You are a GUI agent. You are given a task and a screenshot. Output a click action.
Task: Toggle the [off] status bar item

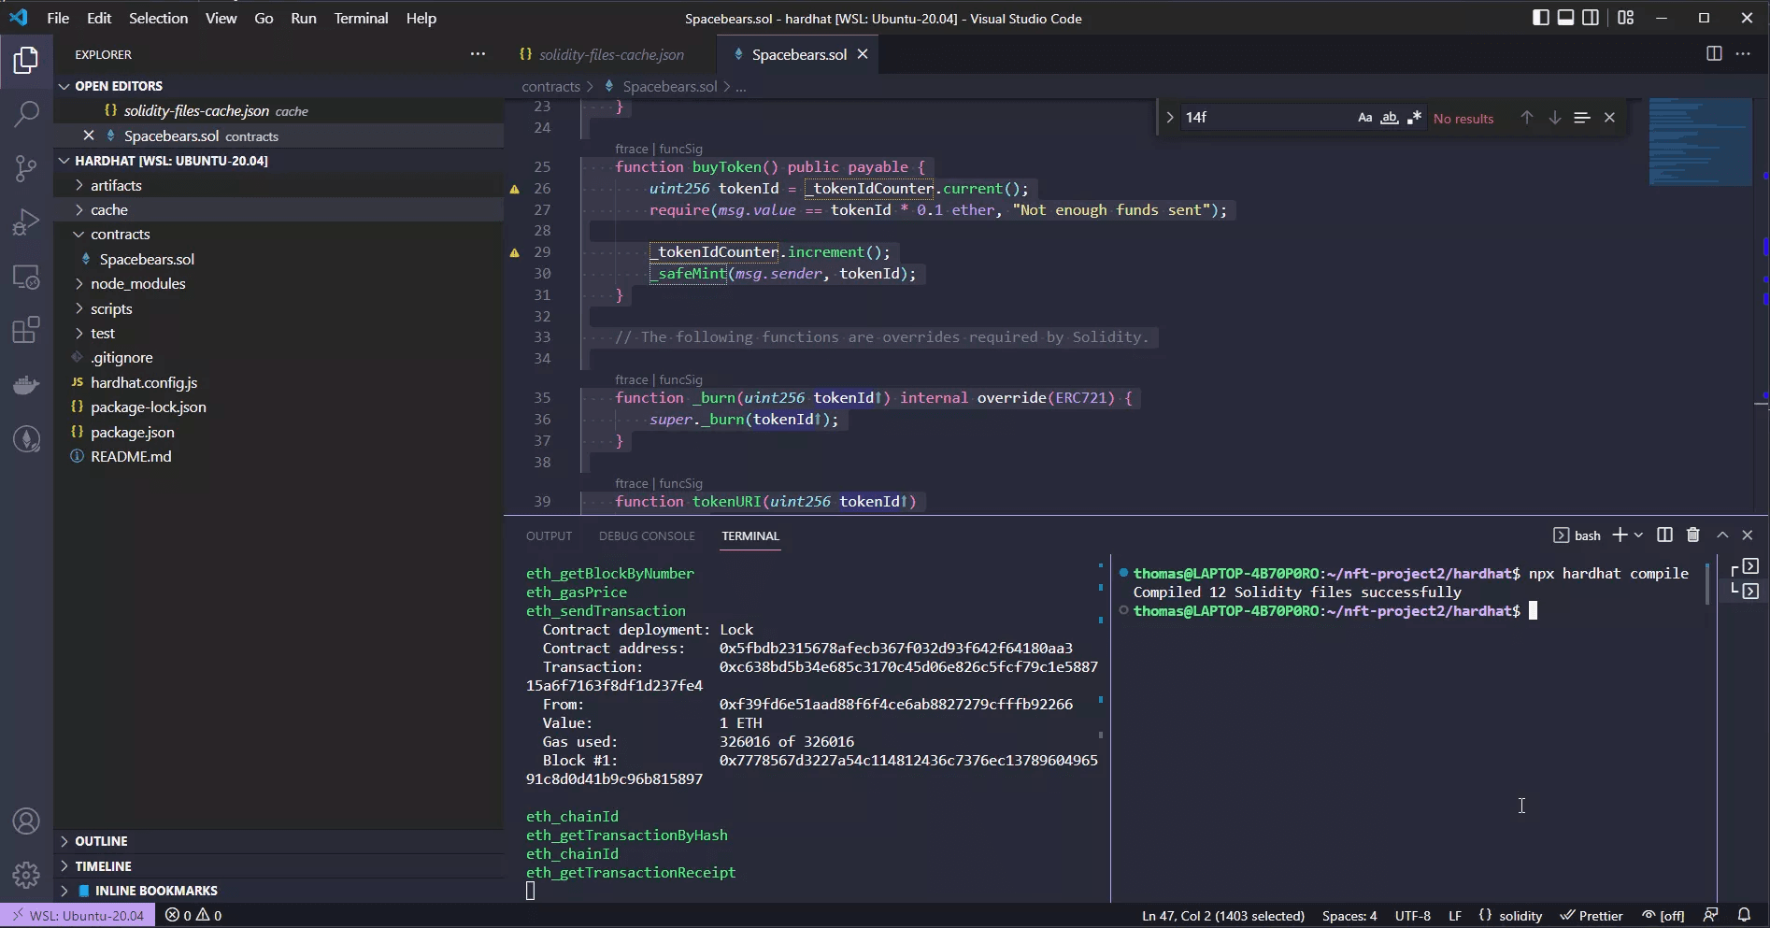click(1663, 916)
